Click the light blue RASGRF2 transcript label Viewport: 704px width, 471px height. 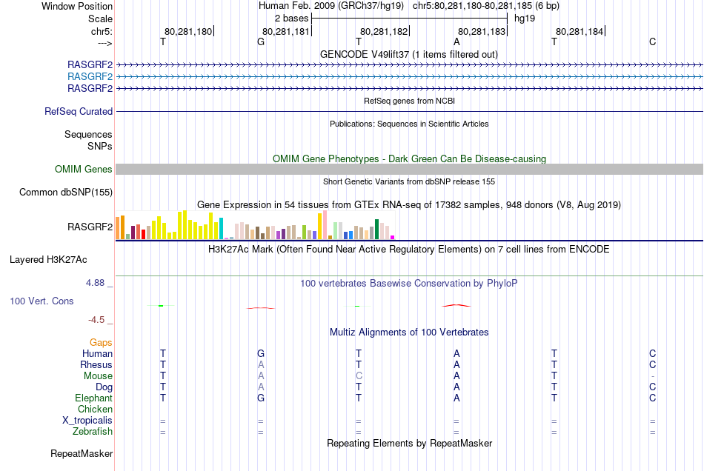point(90,76)
